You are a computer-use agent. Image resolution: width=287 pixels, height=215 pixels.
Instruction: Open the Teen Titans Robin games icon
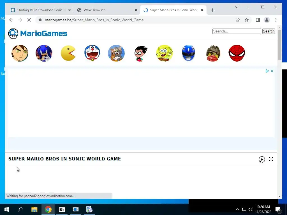pos(141,53)
